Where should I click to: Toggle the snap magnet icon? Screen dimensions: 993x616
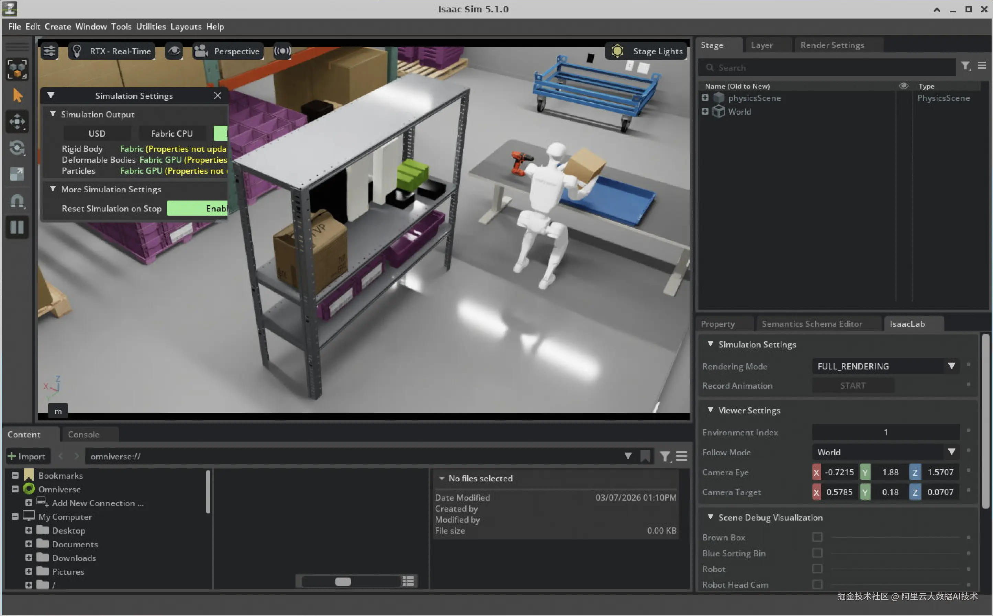[x=17, y=201]
